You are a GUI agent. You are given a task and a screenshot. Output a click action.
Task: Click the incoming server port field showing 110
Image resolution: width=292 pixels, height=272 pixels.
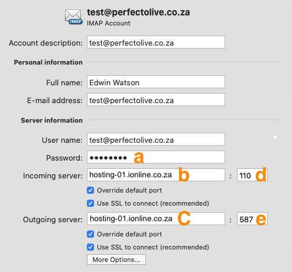click(x=252, y=175)
